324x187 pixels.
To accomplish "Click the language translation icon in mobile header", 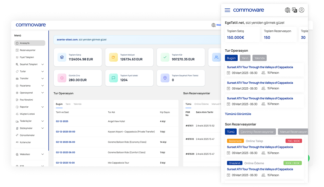I will pos(294,10).
